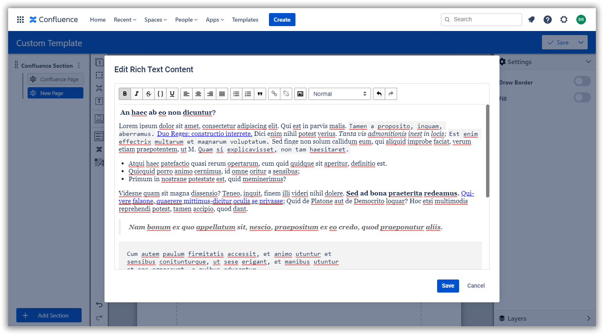The width and height of the screenshot is (604, 335).
Task: Go to Home
Action: [x=98, y=20]
